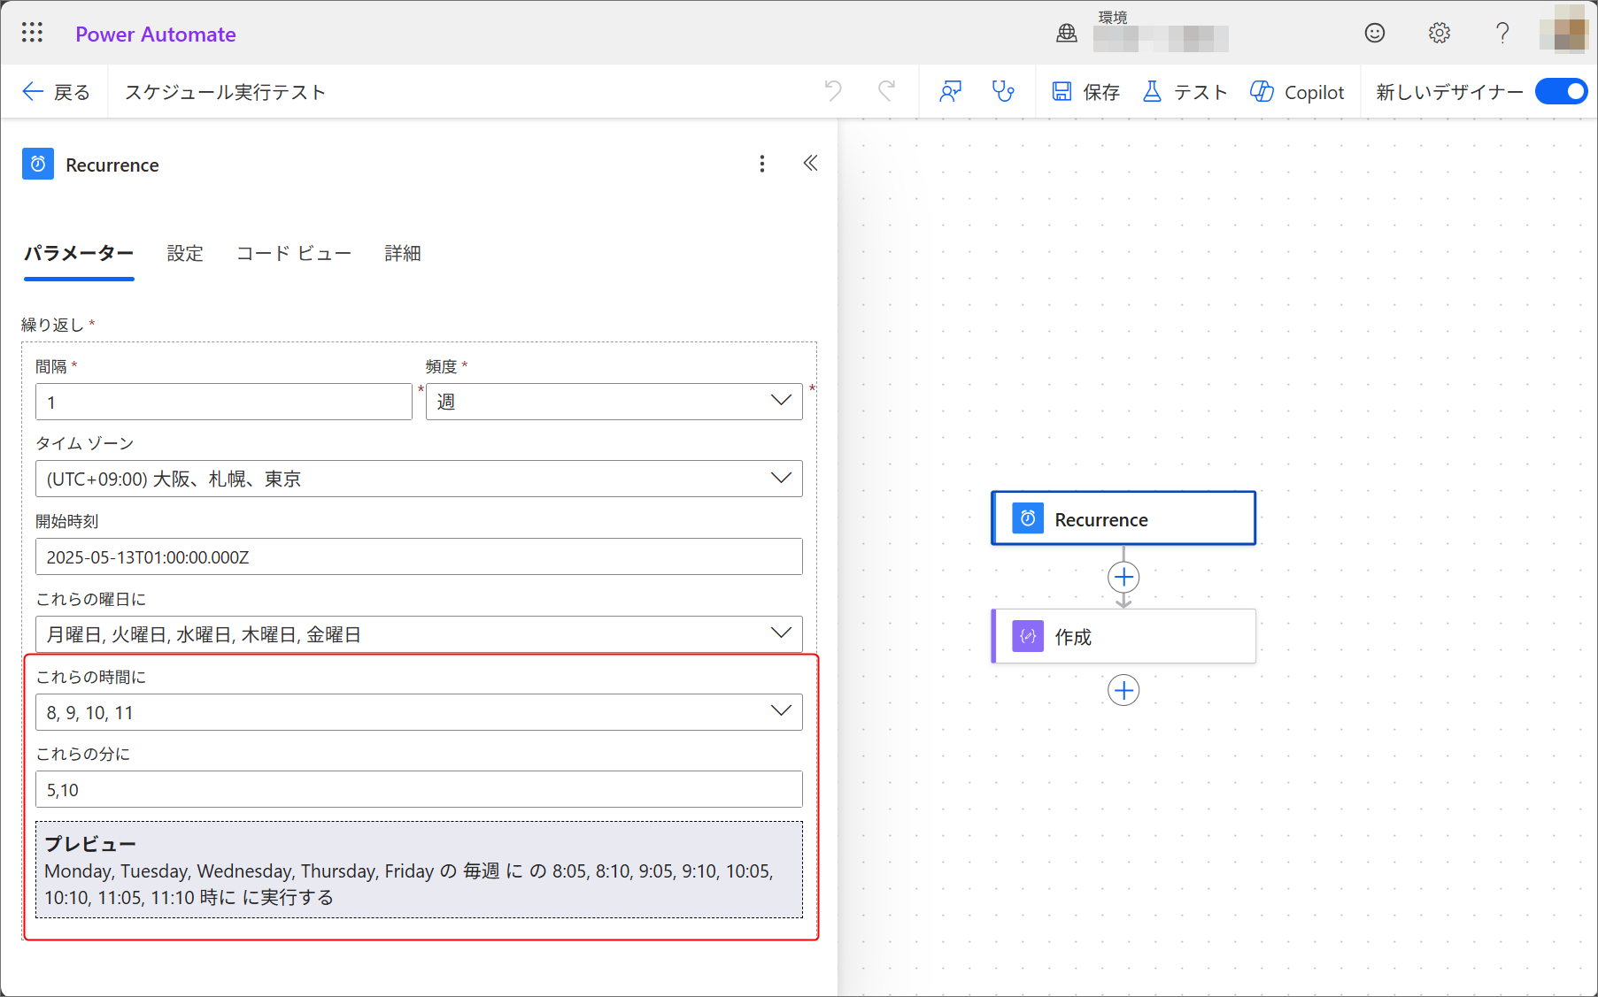Switch to the 設定 tab
The height and width of the screenshot is (997, 1598).
pos(185,254)
